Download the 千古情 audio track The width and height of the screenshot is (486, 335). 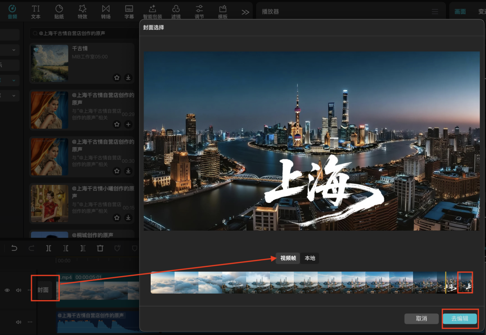tap(128, 77)
